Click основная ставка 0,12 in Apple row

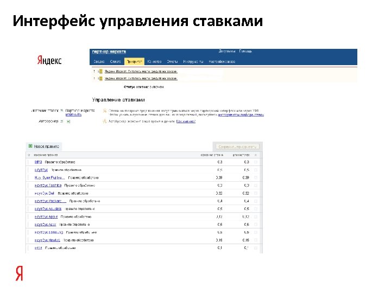point(219,216)
